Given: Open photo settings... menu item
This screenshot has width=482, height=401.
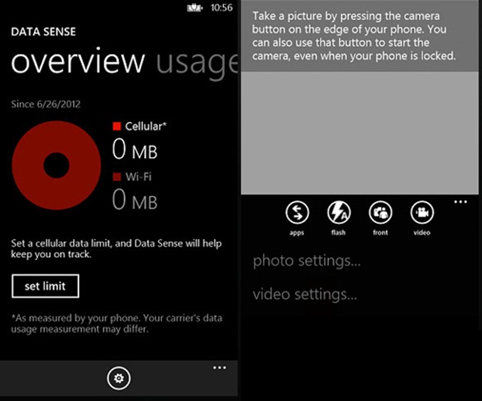Looking at the screenshot, I should point(306,261).
